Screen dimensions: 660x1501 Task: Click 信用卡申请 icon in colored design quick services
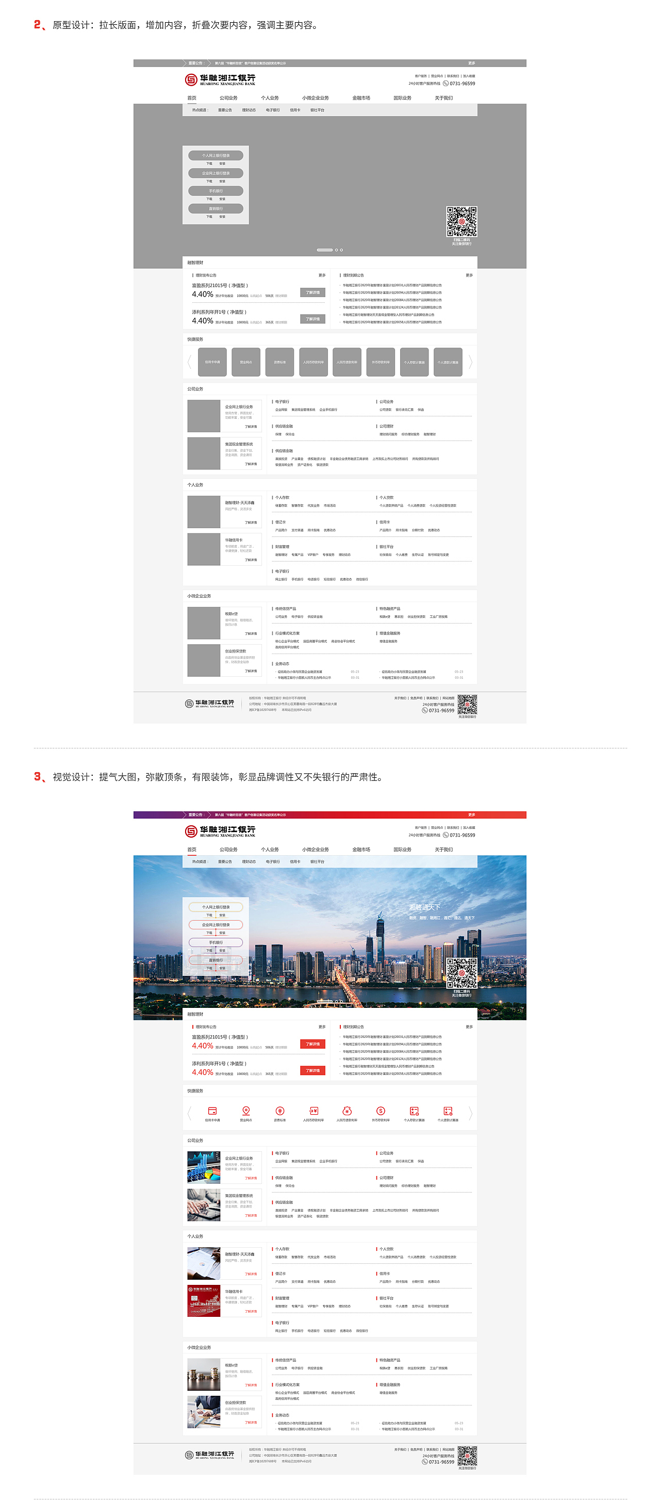point(212,1111)
